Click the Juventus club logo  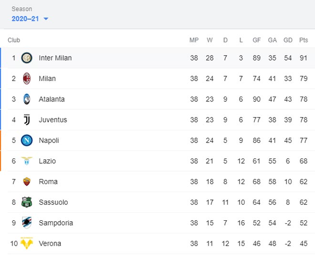coord(27,120)
